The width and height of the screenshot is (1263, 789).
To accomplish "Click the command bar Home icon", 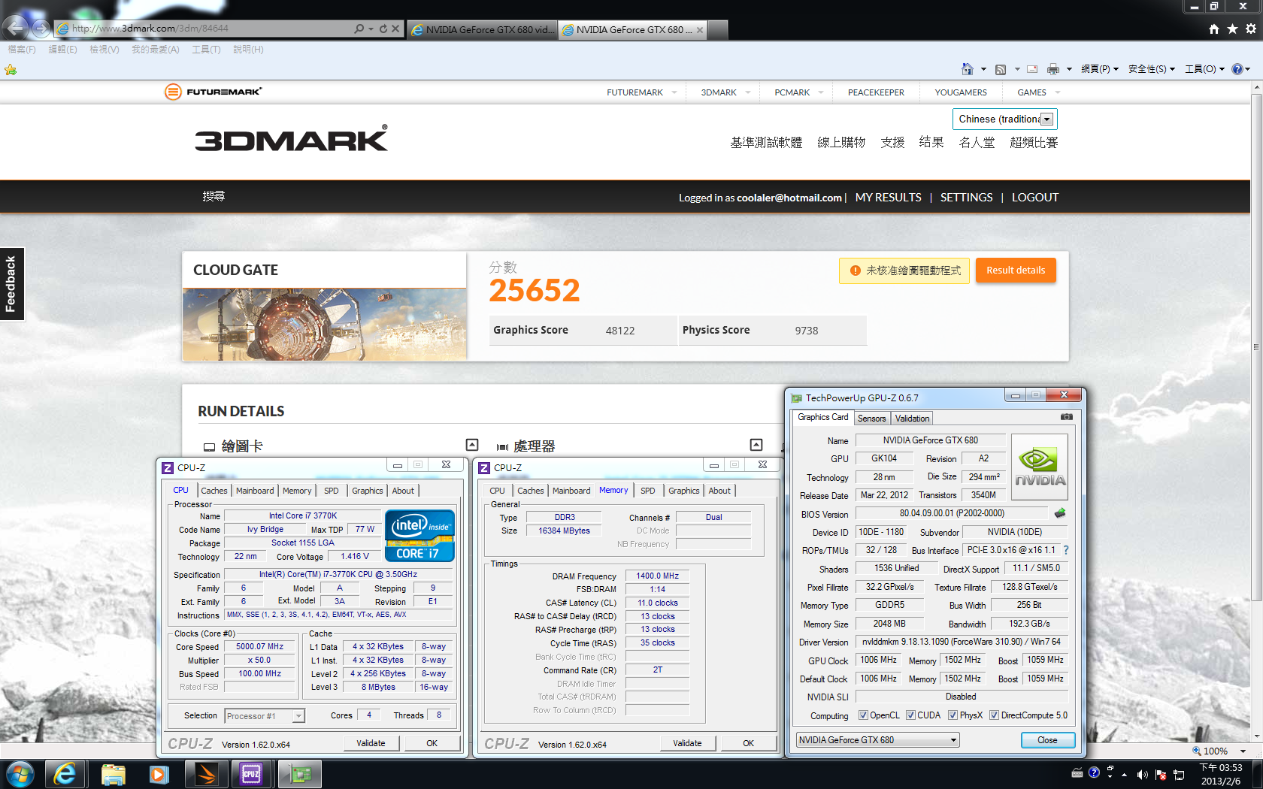I will click(968, 68).
